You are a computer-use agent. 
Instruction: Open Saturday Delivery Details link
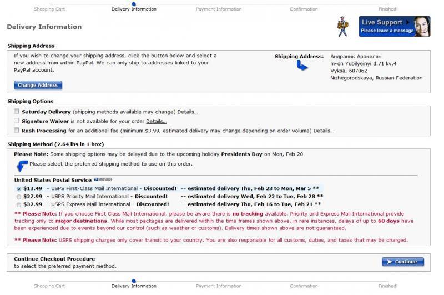[x=188, y=112]
